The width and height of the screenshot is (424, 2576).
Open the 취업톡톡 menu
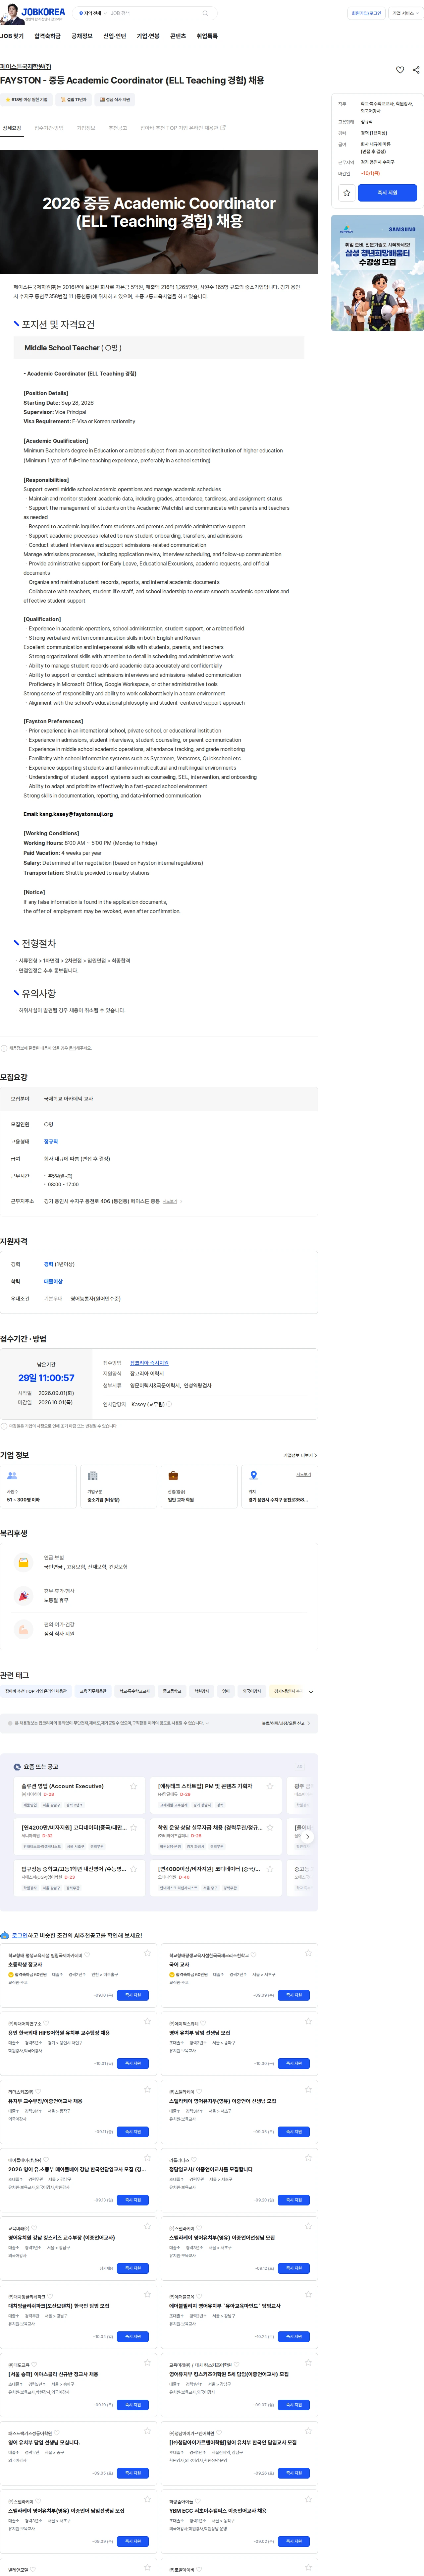pos(207,36)
